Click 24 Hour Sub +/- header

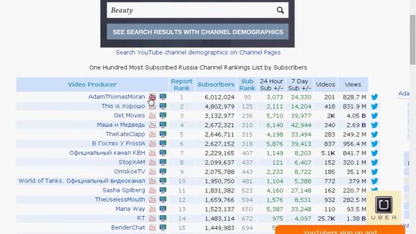pos(272,84)
